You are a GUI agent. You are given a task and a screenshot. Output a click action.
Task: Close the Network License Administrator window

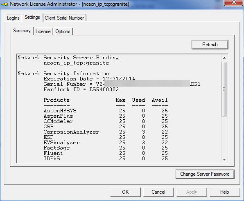click(234, 2)
